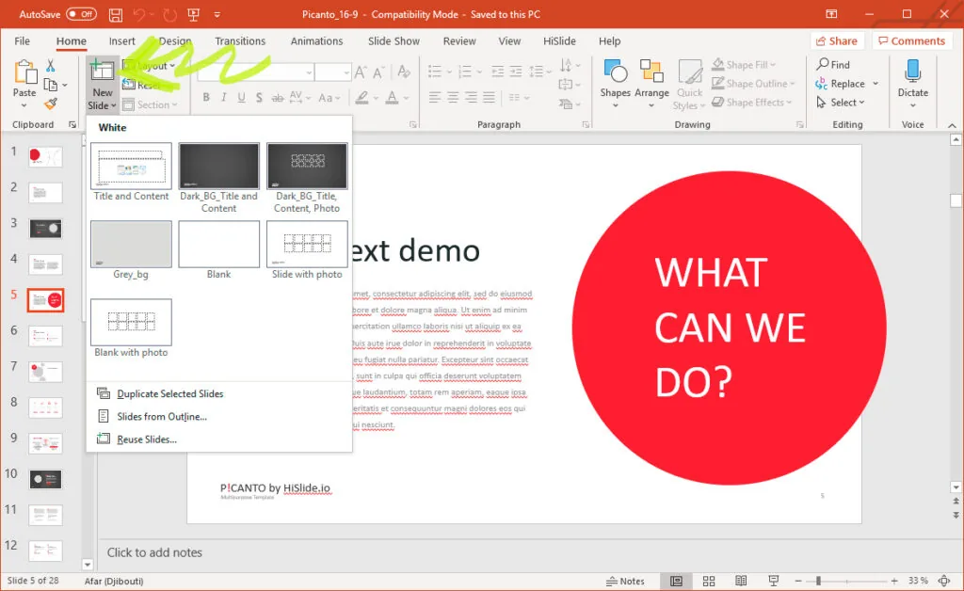Click Replace in Editing group
The height and width of the screenshot is (591, 964).
(x=841, y=84)
